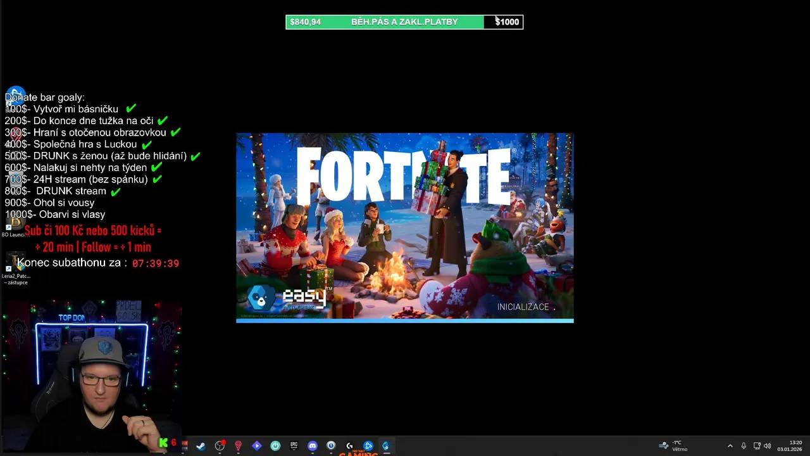This screenshot has height=456, width=810.
Task: Click the 900$- Ohol si vousy goal
Action: [x=49, y=203]
